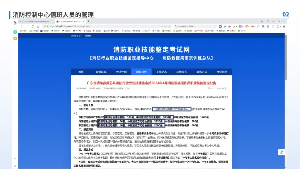This screenshot has width=300, height=169.
Task: Open the user avatar at the browser's top left
Action: point(15,23)
